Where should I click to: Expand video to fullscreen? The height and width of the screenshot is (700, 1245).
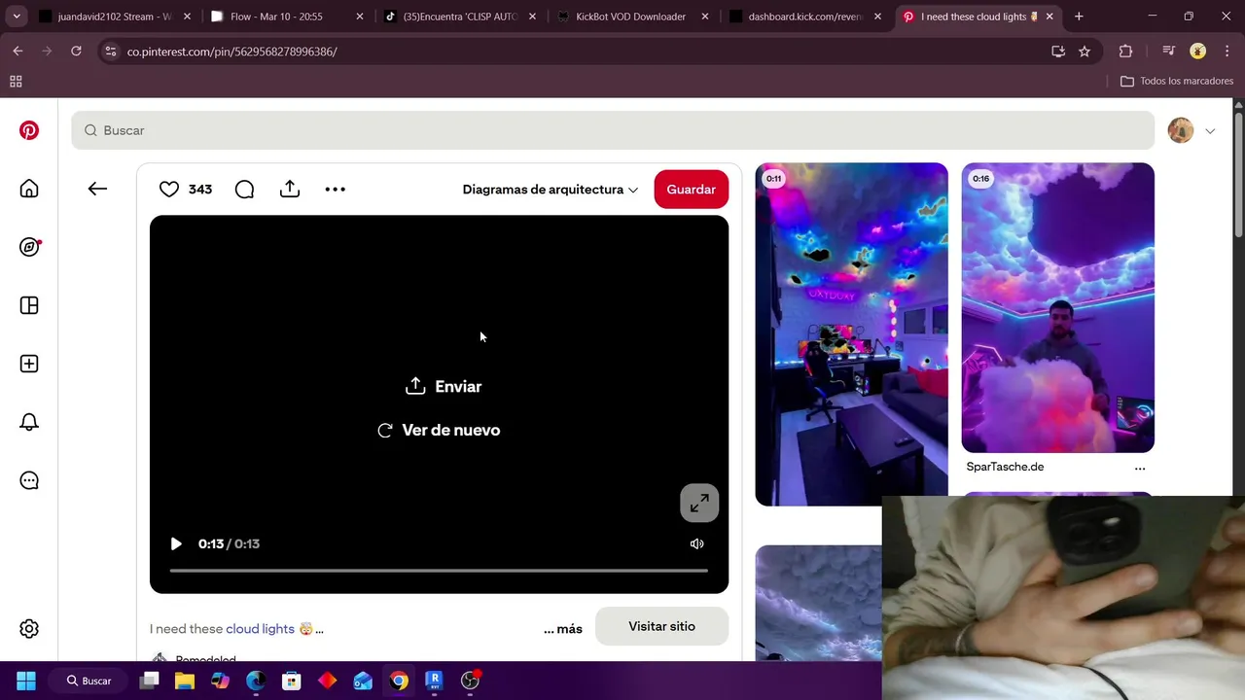(699, 503)
